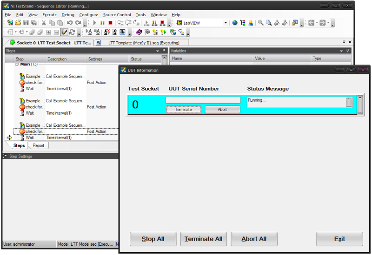Screen dimensions: 372x255
Task: Click the Resume All icon
Action: pos(146,23)
